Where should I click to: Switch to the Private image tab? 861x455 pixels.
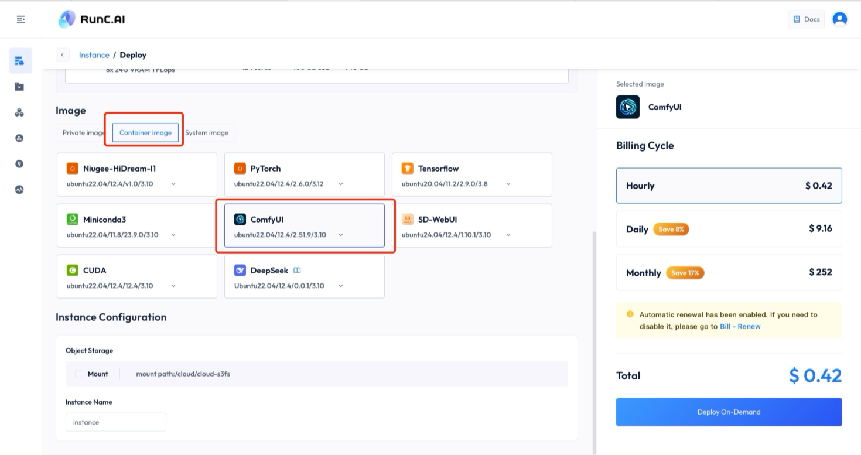84,133
